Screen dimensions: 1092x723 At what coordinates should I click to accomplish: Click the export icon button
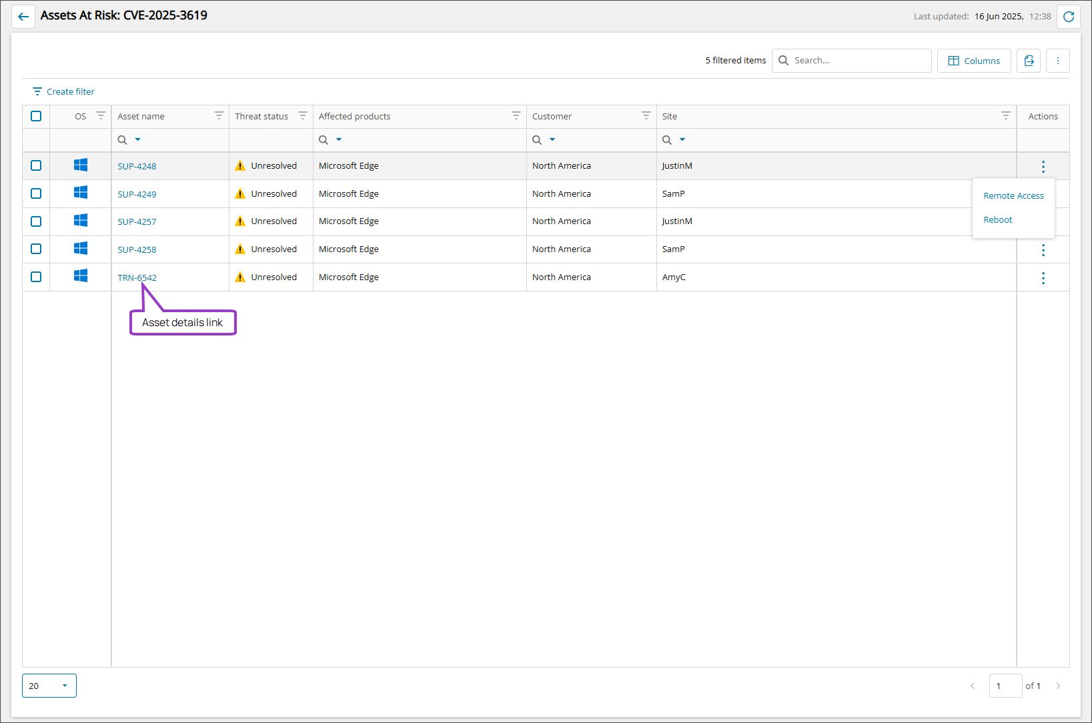click(x=1028, y=61)
